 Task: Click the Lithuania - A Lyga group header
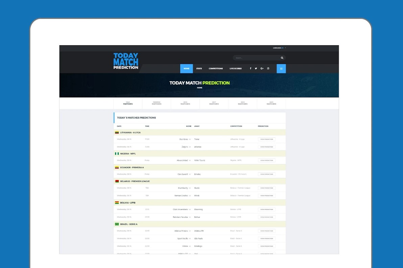tap(200, 132)
